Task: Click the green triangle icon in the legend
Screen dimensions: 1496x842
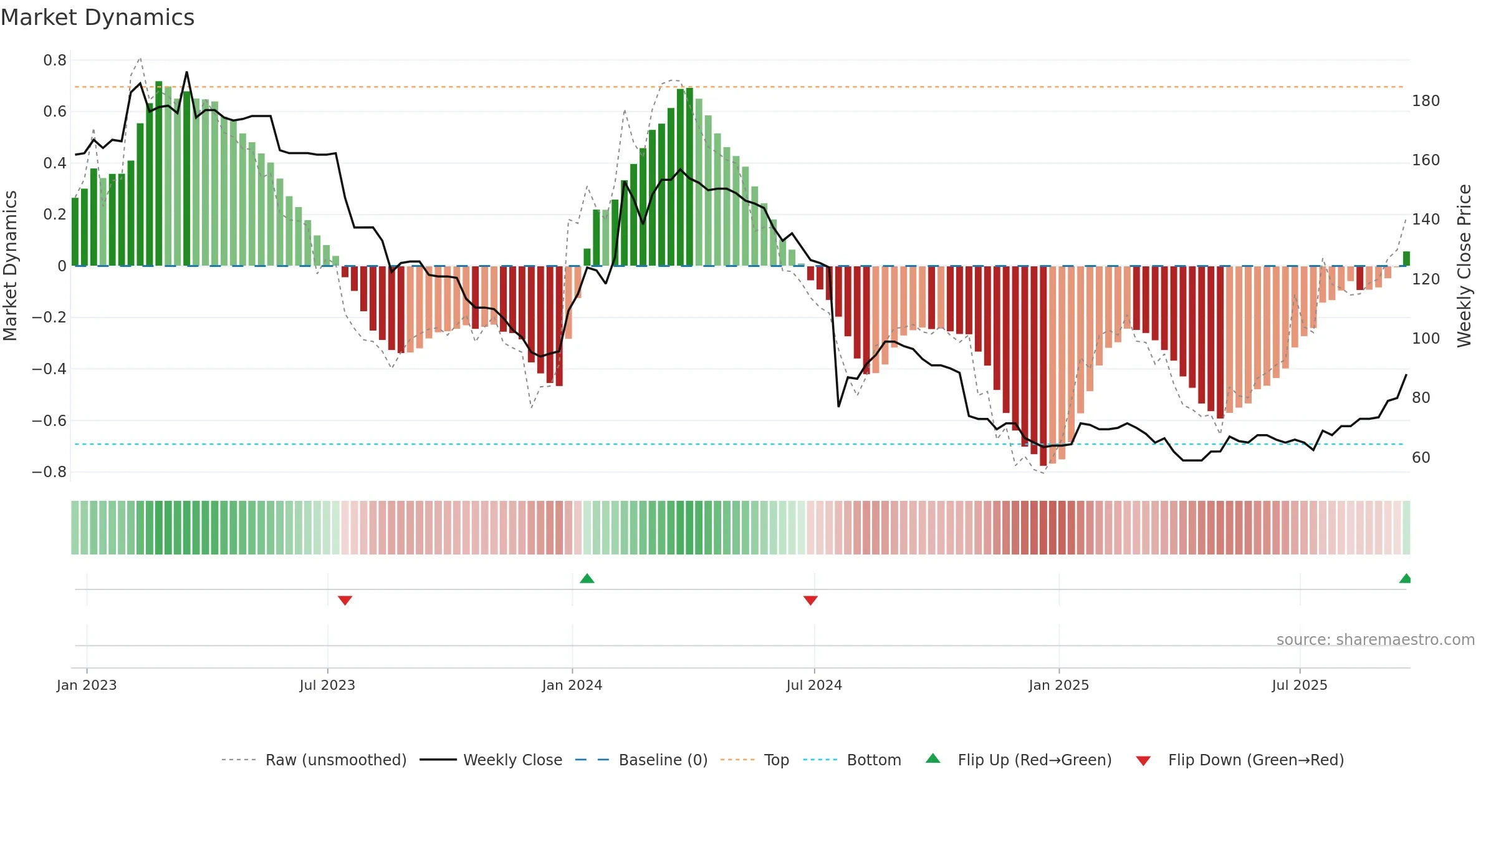Action: pos(933,758)
